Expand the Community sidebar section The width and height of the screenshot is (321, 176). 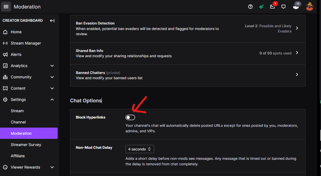[x=52, y=77]
